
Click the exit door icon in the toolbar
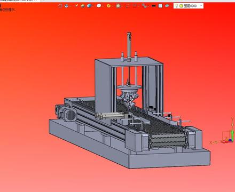point(60,6)
